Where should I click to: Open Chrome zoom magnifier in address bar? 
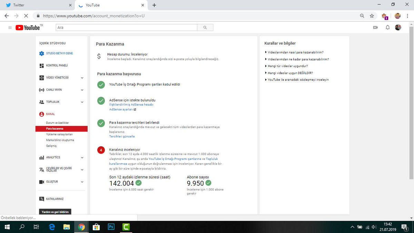pos(362,16)
